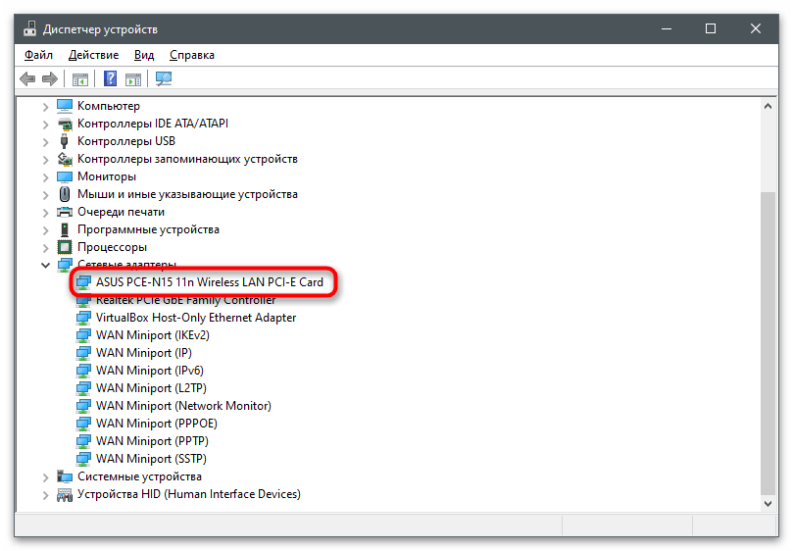The width and height of the screenshot is (793, 551).
Task: Select WAN Miniport (PPPOE) device
Action: tap(156, 424)
